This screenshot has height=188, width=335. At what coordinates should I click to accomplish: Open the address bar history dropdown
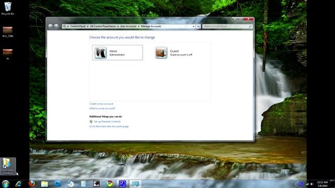click(193, 27)
